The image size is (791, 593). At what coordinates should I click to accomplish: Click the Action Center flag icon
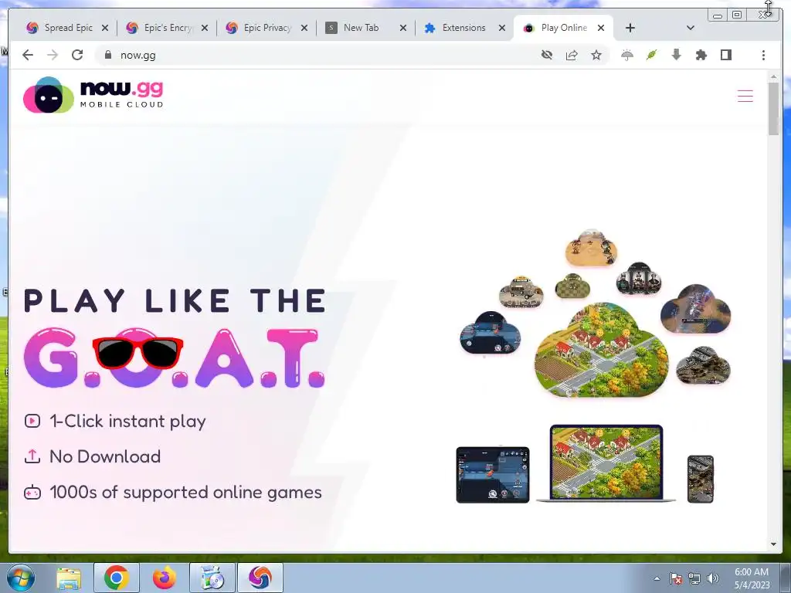pos(676,578)
